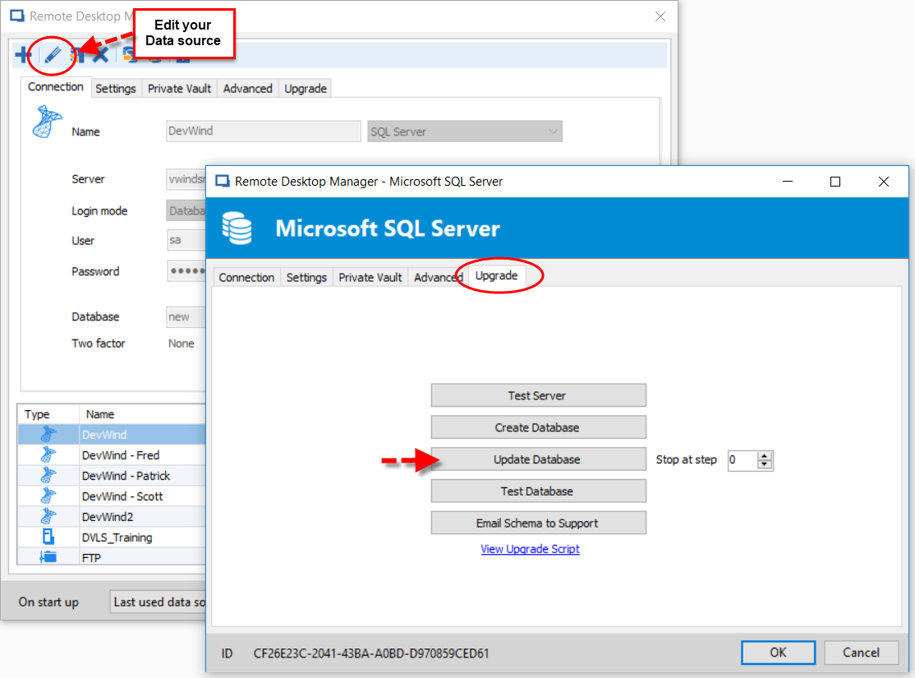This screenshot has width=915, height=678.
Task: Click Email Schema to Support button
Action: pos(538,523)
